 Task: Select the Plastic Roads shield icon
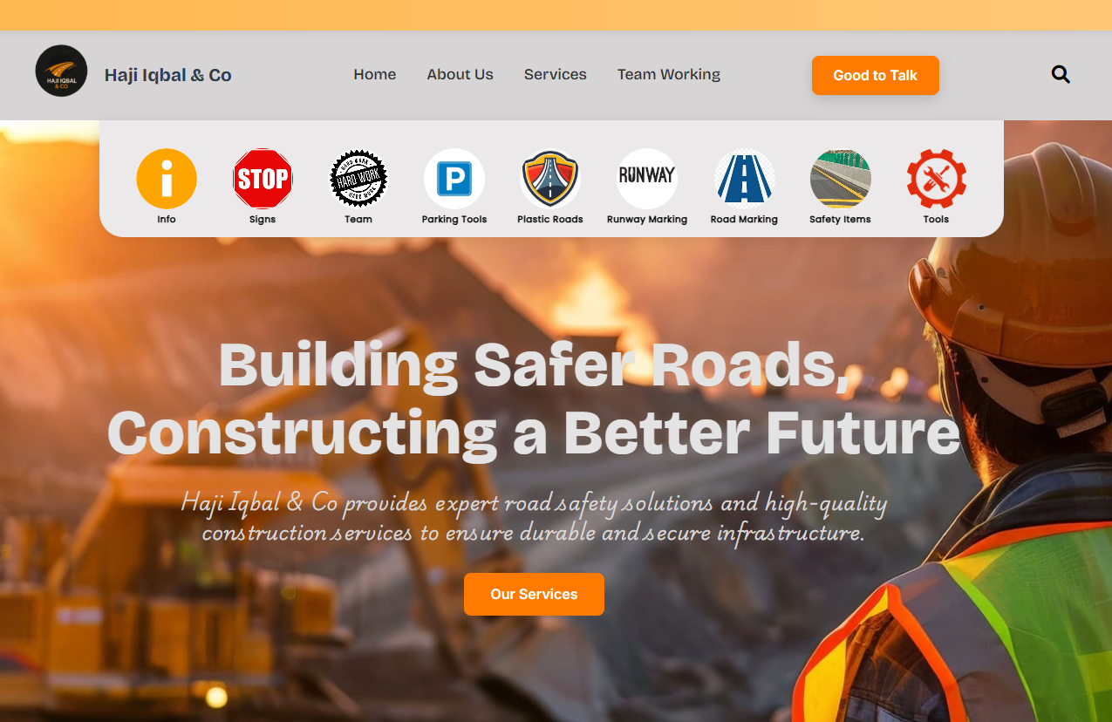pos(550,179)
